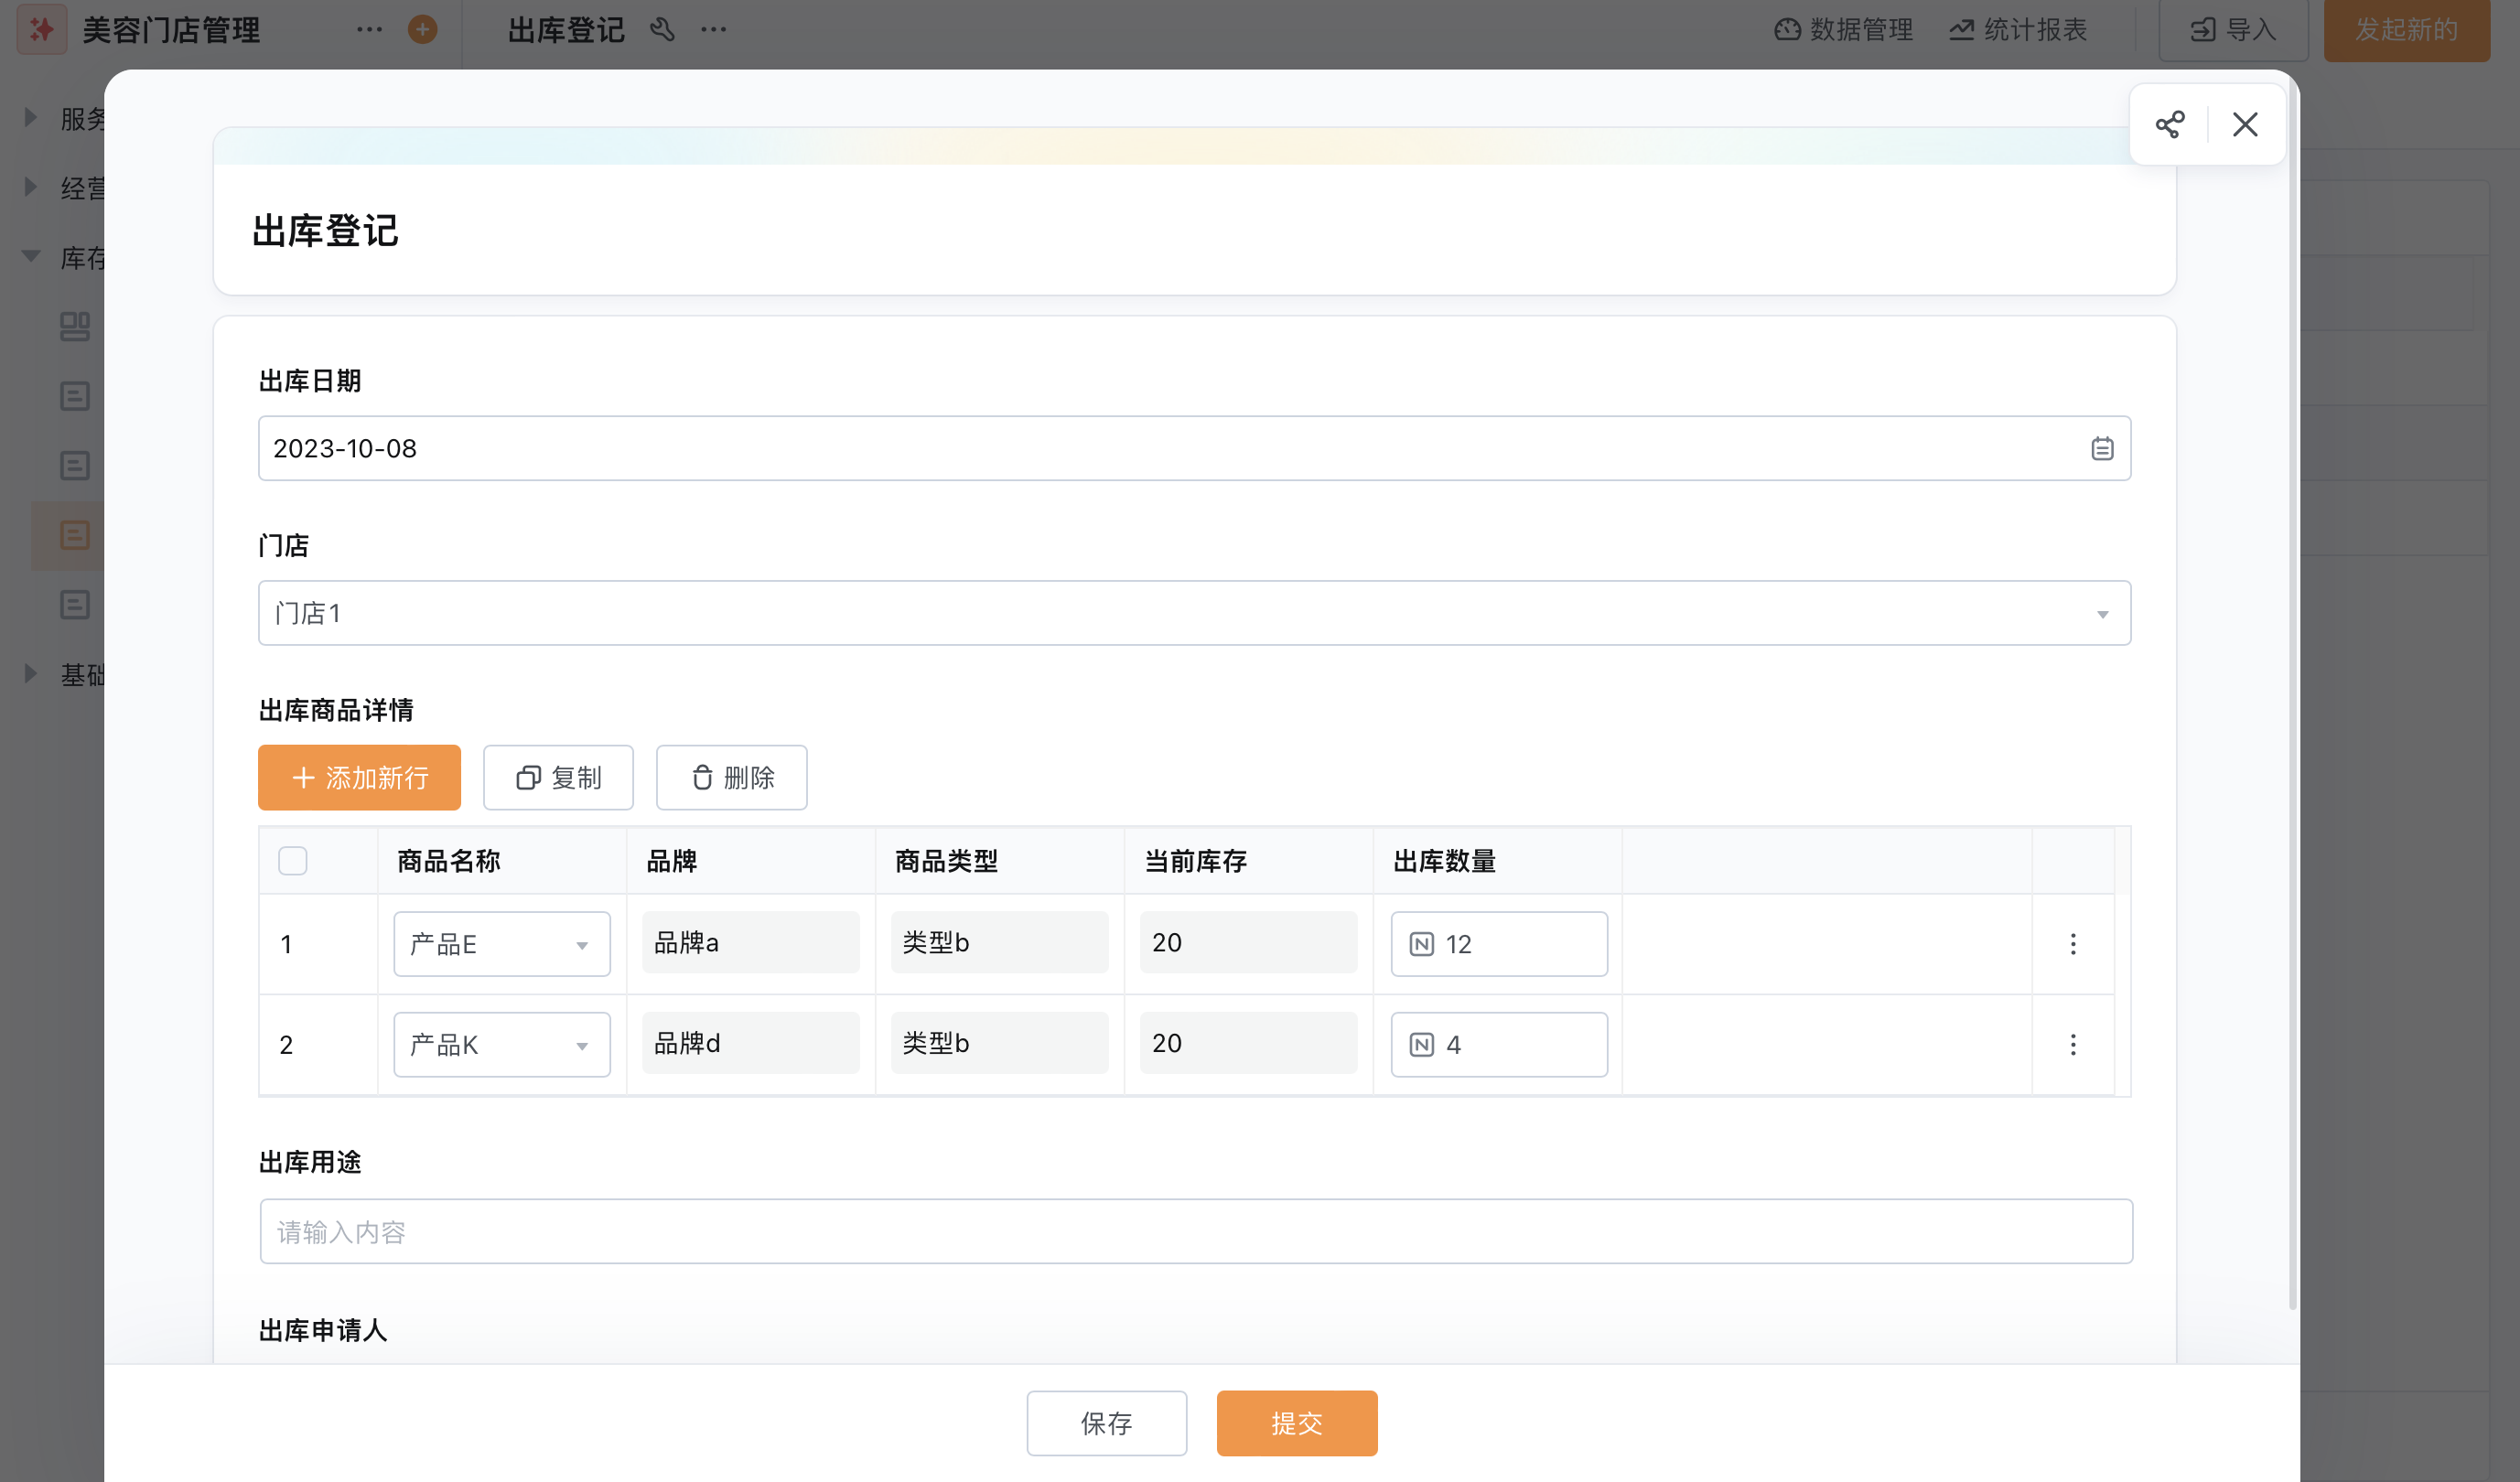Click the 当前库存 value 20 in row 2
Screen dimensions: 2520x1482
tap(1248, 1043)
